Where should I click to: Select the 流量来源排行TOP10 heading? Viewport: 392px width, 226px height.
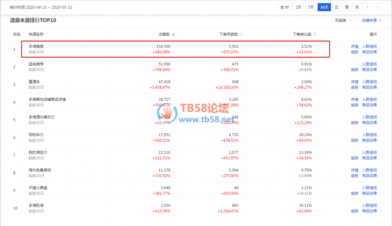pos(33,20)
